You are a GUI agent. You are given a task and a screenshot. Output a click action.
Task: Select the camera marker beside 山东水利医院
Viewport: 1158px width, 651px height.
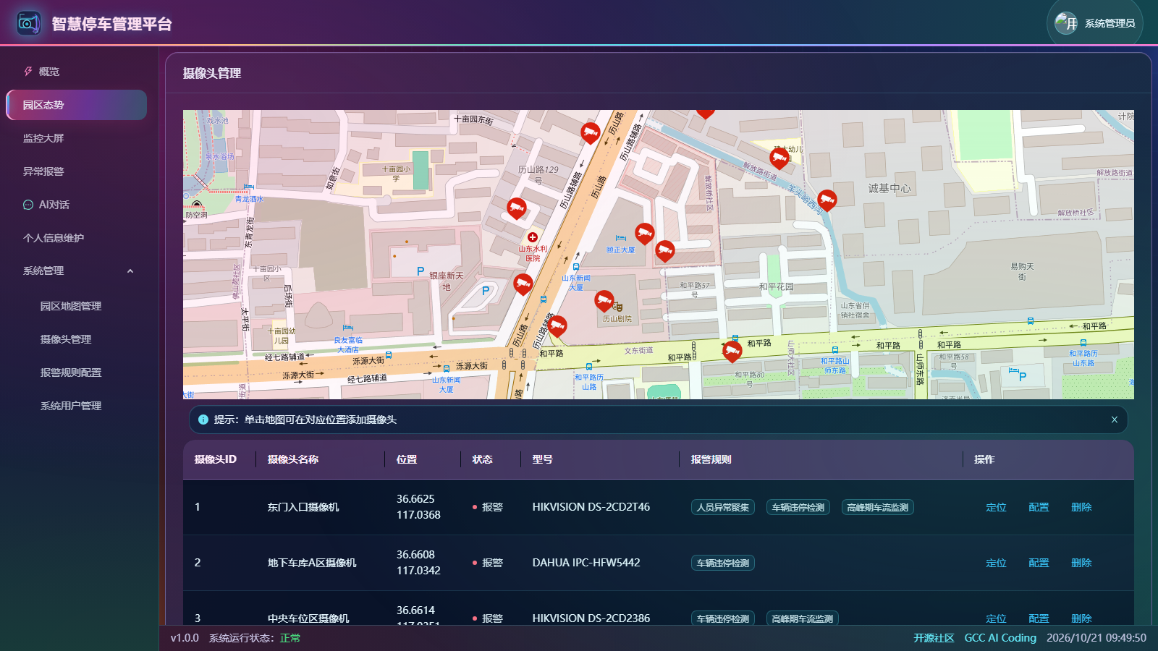click(x=516, y=208)
